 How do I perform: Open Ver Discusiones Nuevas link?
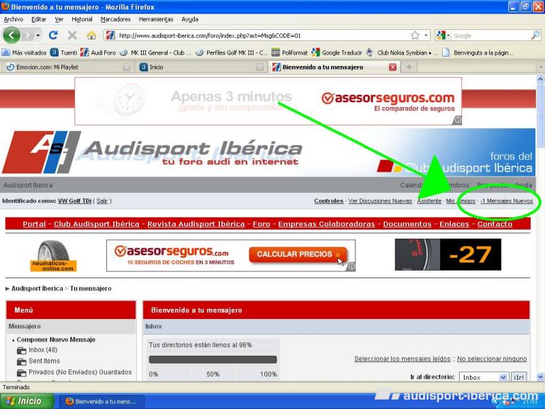tap(380, 201)
